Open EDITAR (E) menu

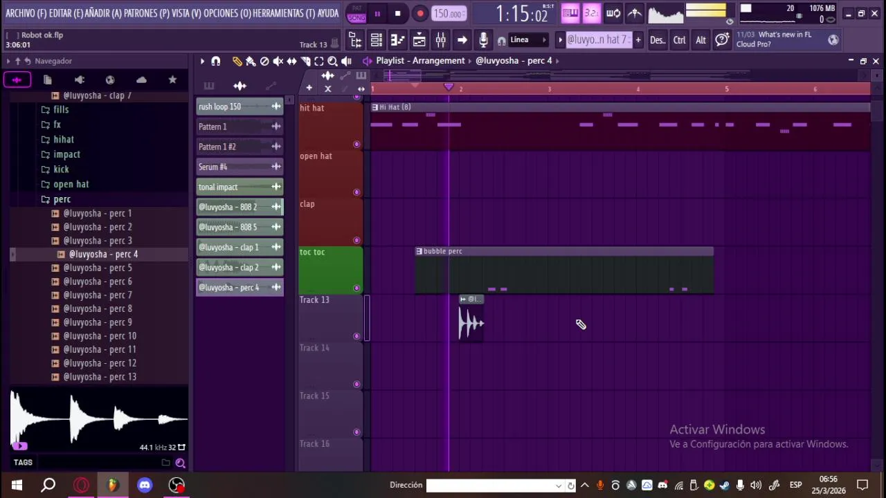[x=66, y=13]
